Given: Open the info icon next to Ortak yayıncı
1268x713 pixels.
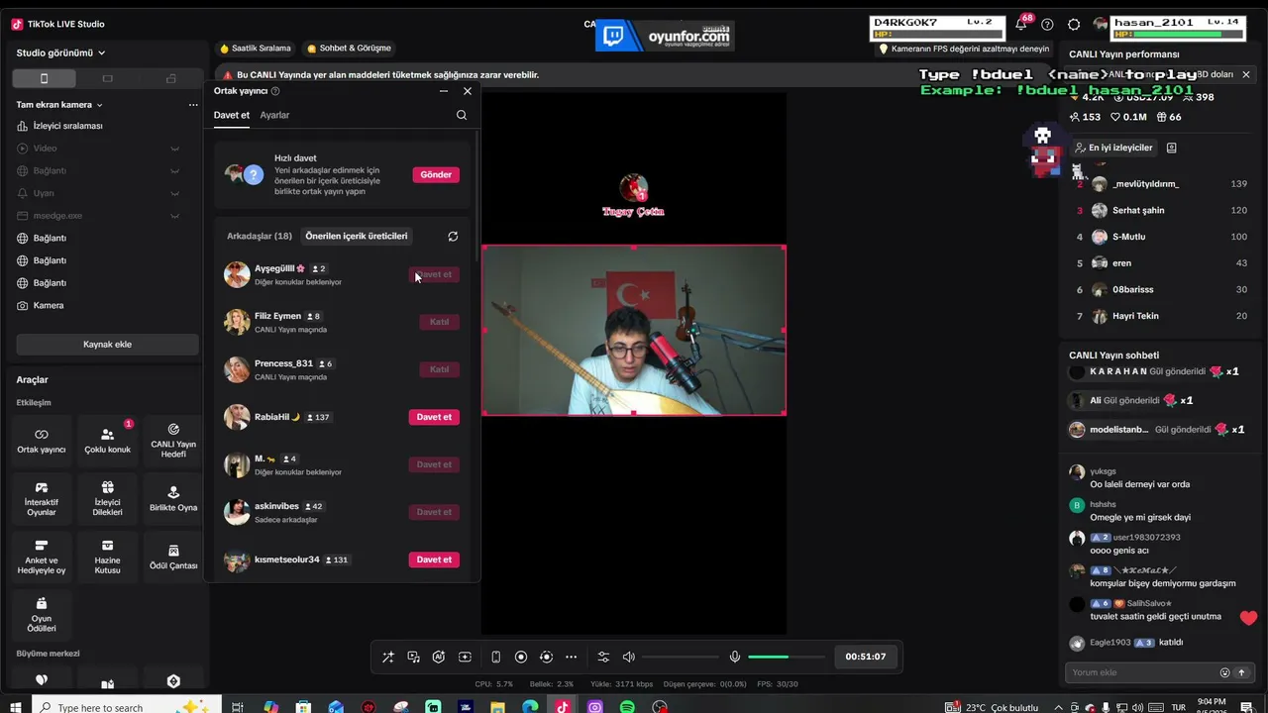Looking at the screenshot, I should point(275,91).
